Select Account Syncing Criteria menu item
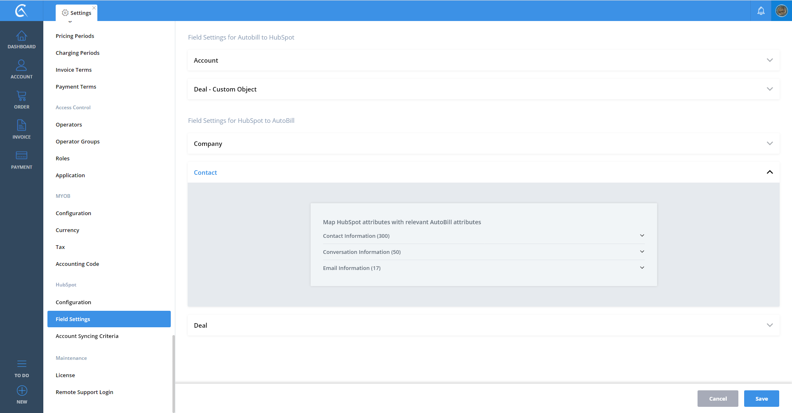The image size is (792, 413). (x=87, y=336)
